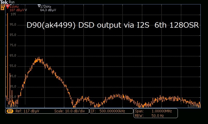Click the 172kHz marker triangle
The image size is (208, 124).
(x=39, y=6)
